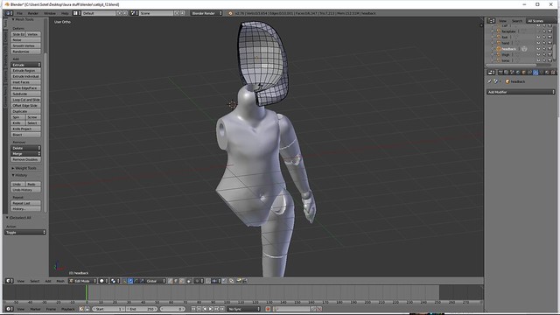Open the Delete dropdown under Remove
560x315 pixels.
pyautogui.click(x=25, y=148)
